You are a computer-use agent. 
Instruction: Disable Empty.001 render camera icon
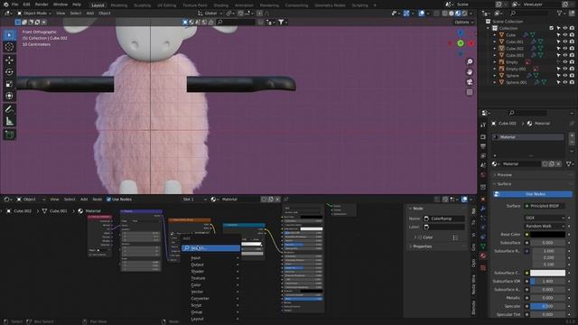coord(572,69)
